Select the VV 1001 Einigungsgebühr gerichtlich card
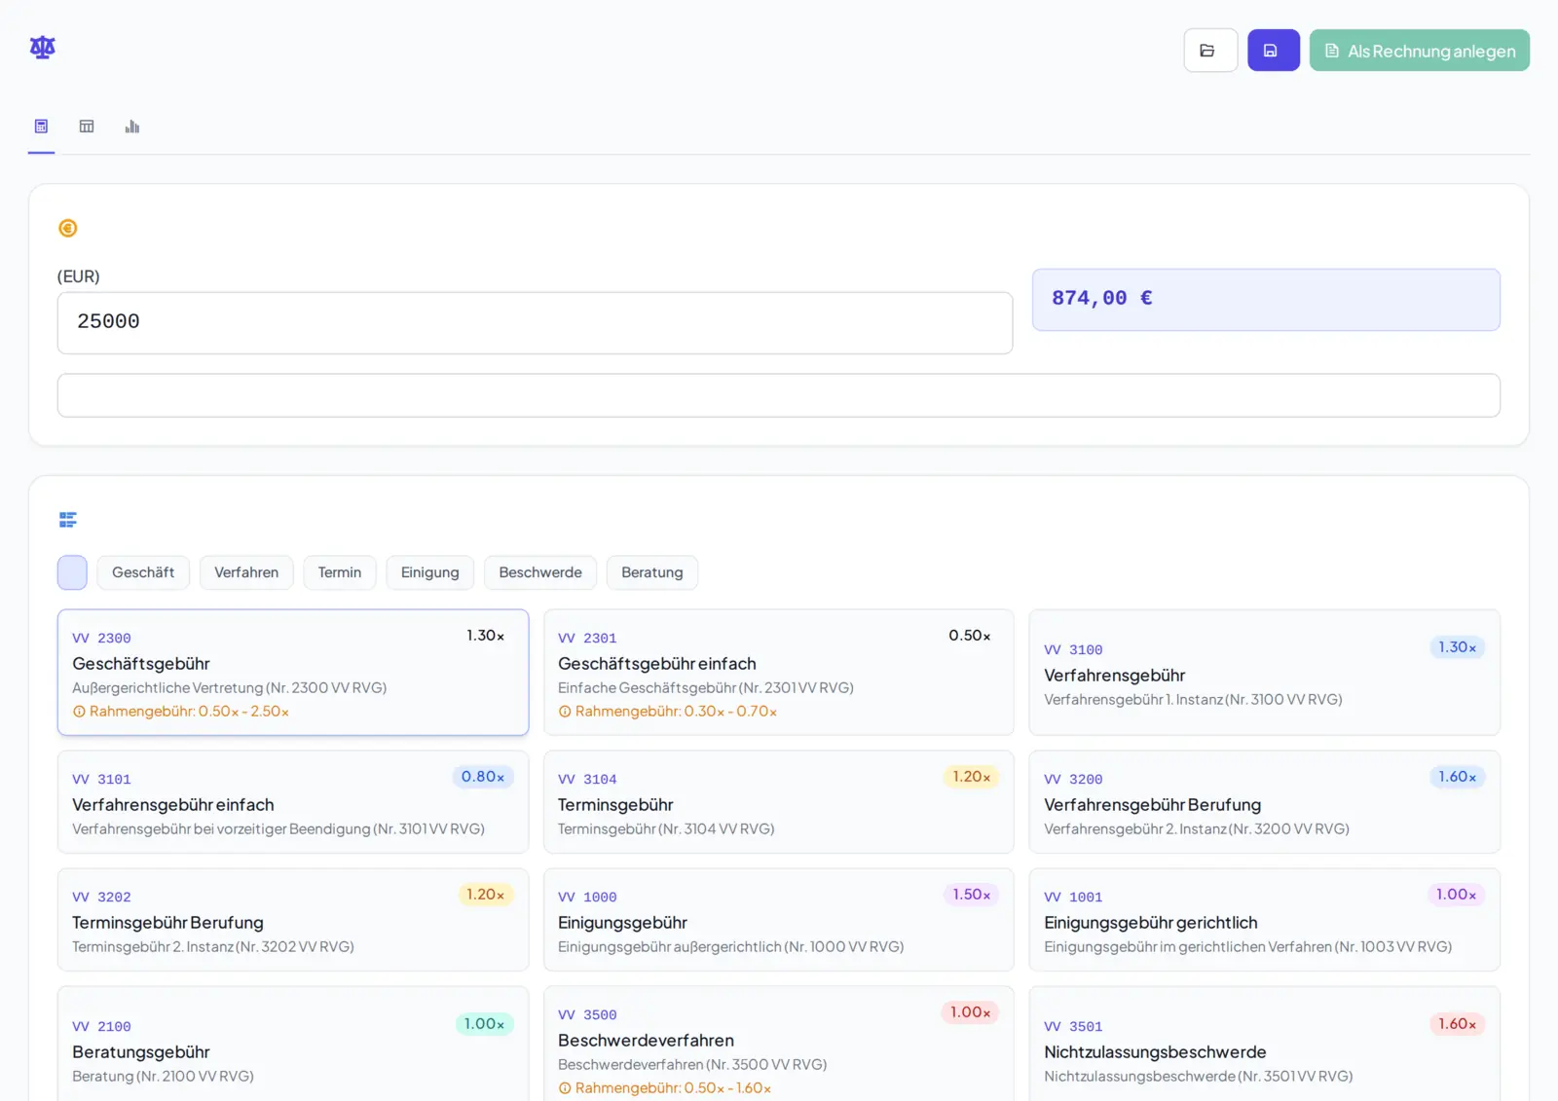 point(1264,920)
